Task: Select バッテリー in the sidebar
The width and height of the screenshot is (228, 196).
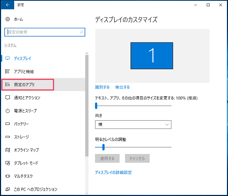Action: click(x=43, y=124)
